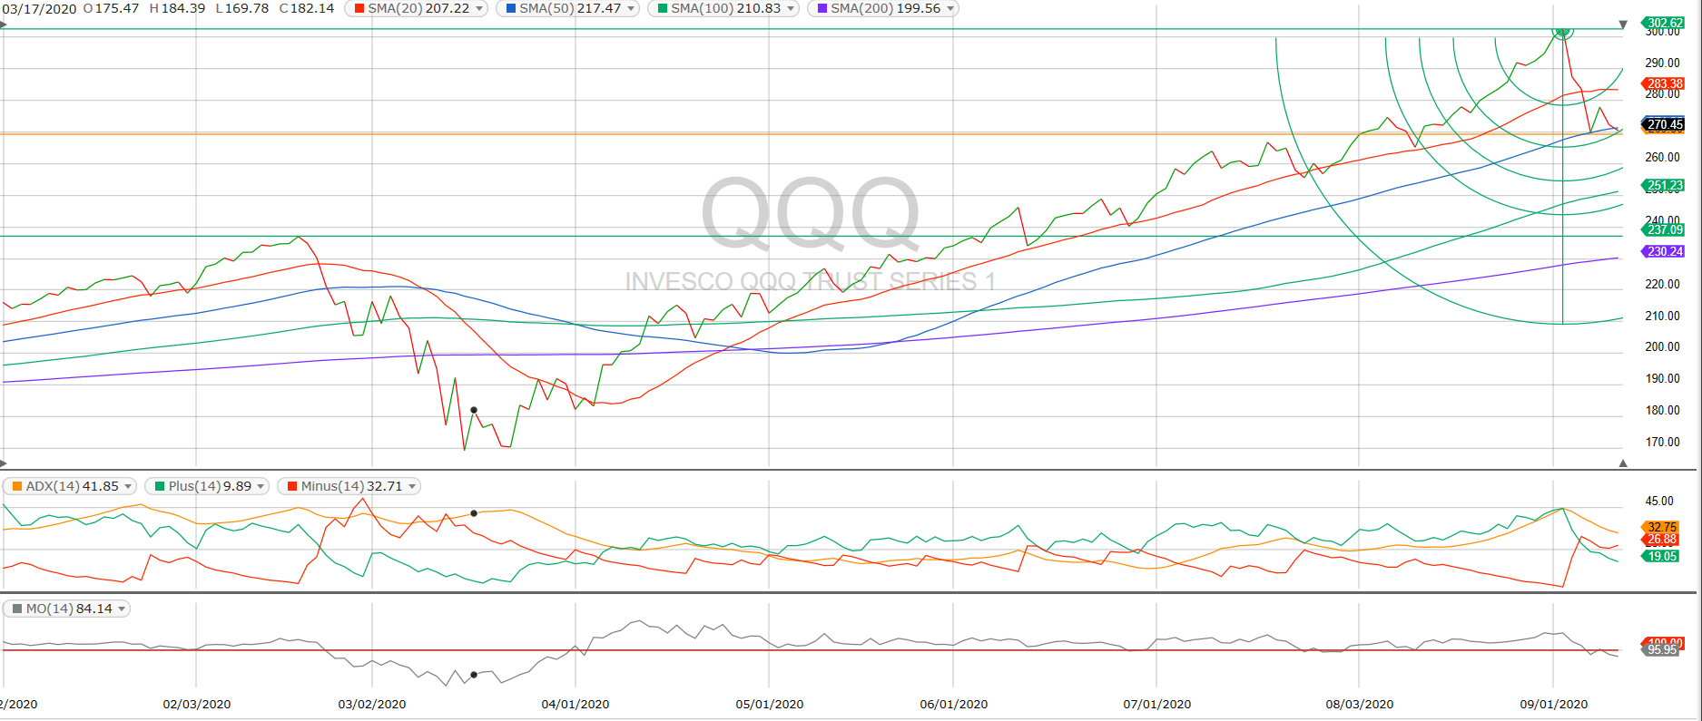Viewport: 1702px width, 721px height.
Task: Click the 04/01/2020 date axis label
Action: click(576, 704)
